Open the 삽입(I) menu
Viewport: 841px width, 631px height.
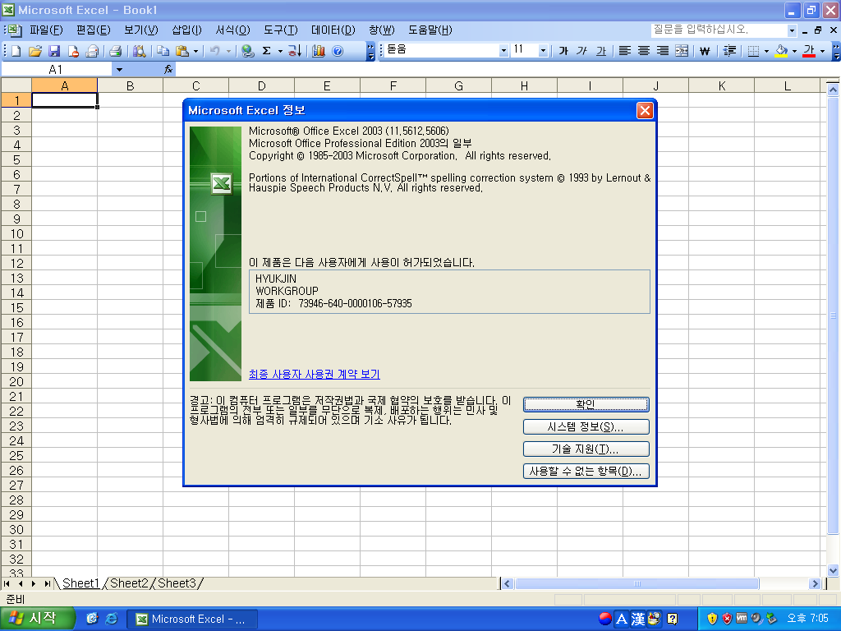186,30
